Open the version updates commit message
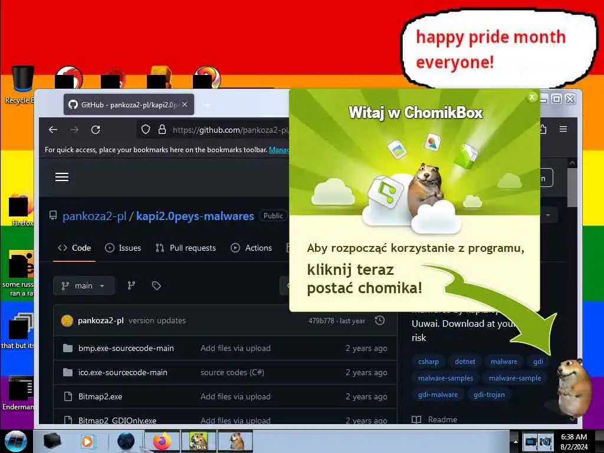 [x=157, y=320]
